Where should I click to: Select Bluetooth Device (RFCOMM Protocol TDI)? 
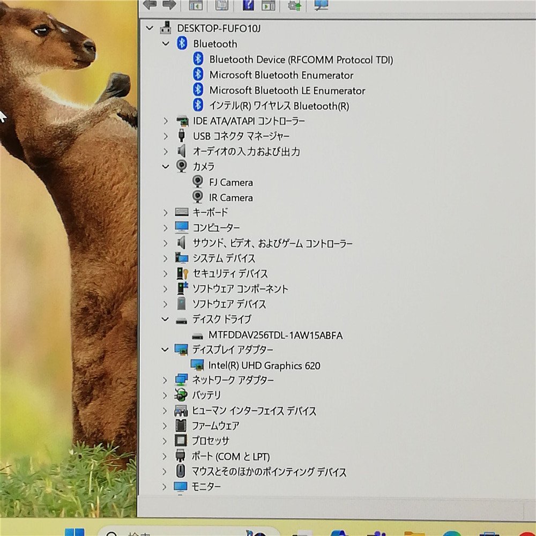click(x=301, y=59)
